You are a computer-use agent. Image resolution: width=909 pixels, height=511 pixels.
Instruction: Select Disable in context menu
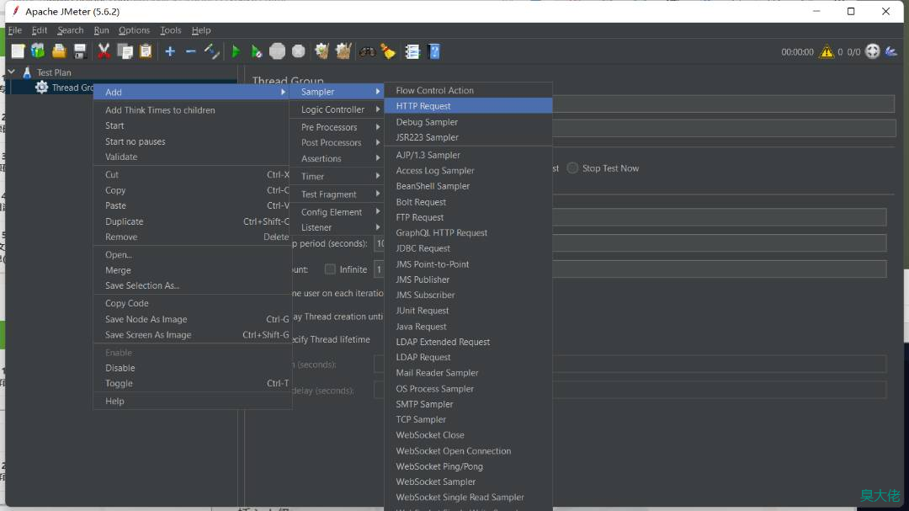(x=193, y=368)
